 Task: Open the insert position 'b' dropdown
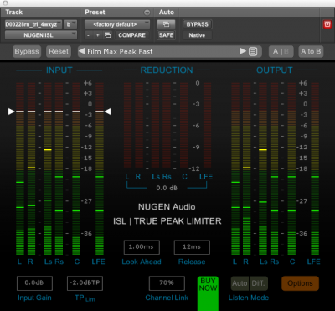point(70,24)
